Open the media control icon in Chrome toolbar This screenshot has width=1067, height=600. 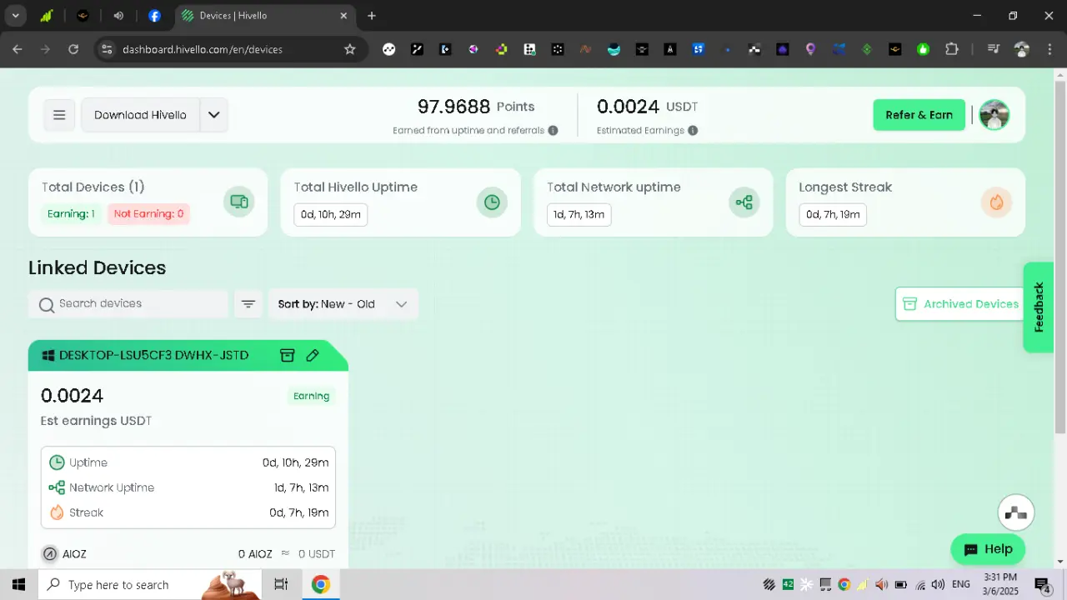click(993, 49)
